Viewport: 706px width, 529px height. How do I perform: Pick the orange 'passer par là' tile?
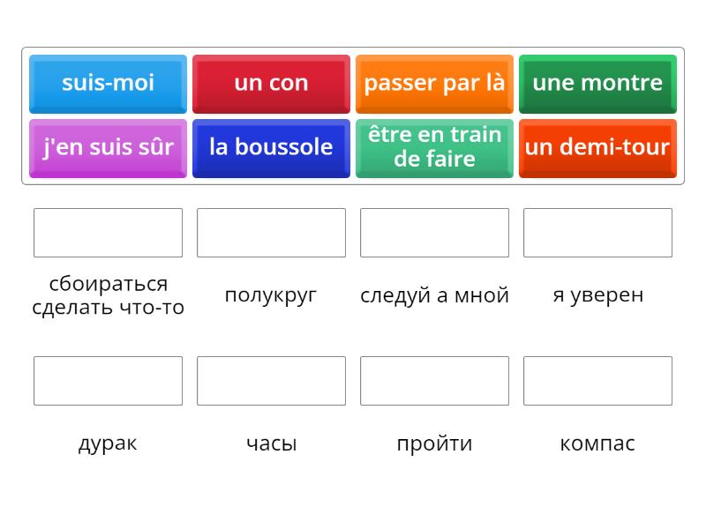tap(434, 84)
